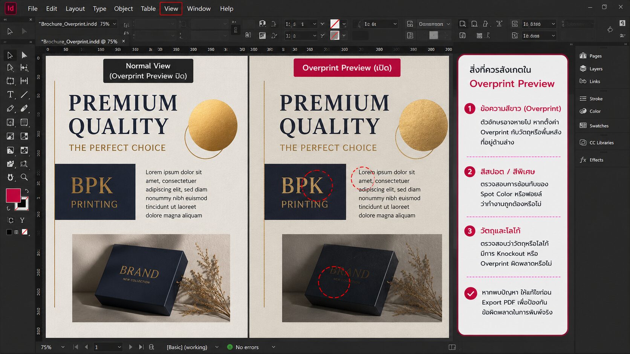Click the InDesign app logo
The width and height of the screenshot is (630, 354).
(11, 8)
